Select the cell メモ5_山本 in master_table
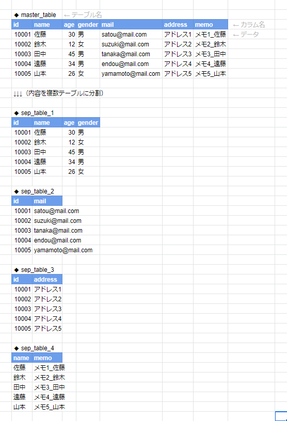 211,74
